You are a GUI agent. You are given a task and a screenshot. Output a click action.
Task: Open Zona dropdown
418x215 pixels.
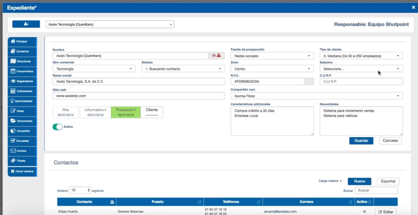pyautogui.click(x=272, y=69)
